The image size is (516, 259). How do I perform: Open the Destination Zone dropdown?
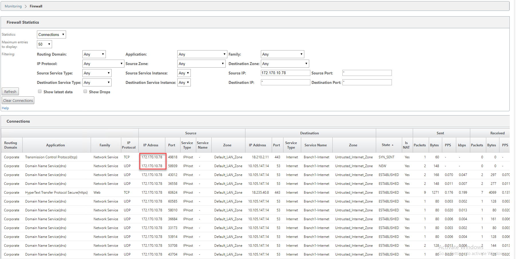(x=285, y=64)
